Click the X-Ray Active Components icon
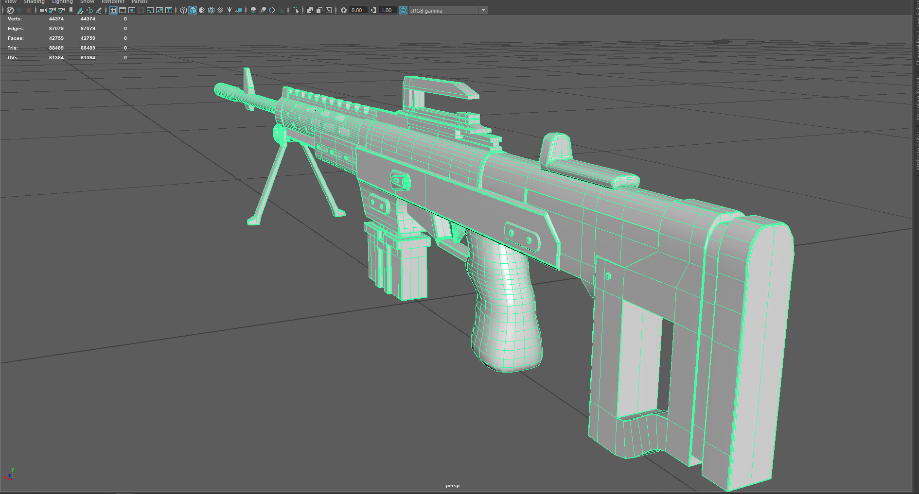Viewport: 919px width, 494px height. [x=319, y=10]
